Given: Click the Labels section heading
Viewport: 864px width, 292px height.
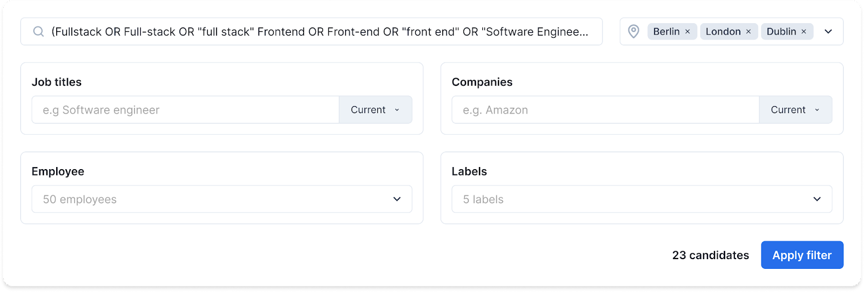Looking at the screenshot, I should [x=469, y=171].
